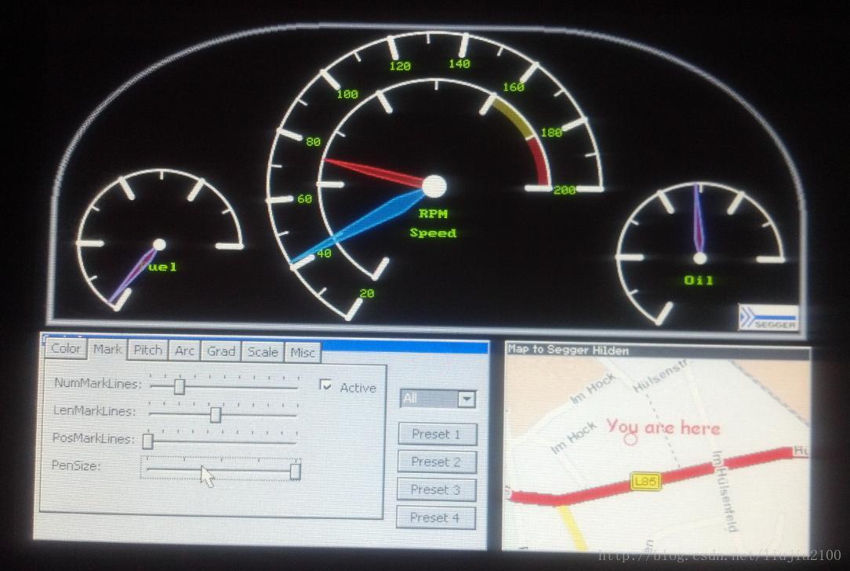Viewport: 850px width, 571px height.
Task: Click the Oil gauge label
Action: [698, 280]
